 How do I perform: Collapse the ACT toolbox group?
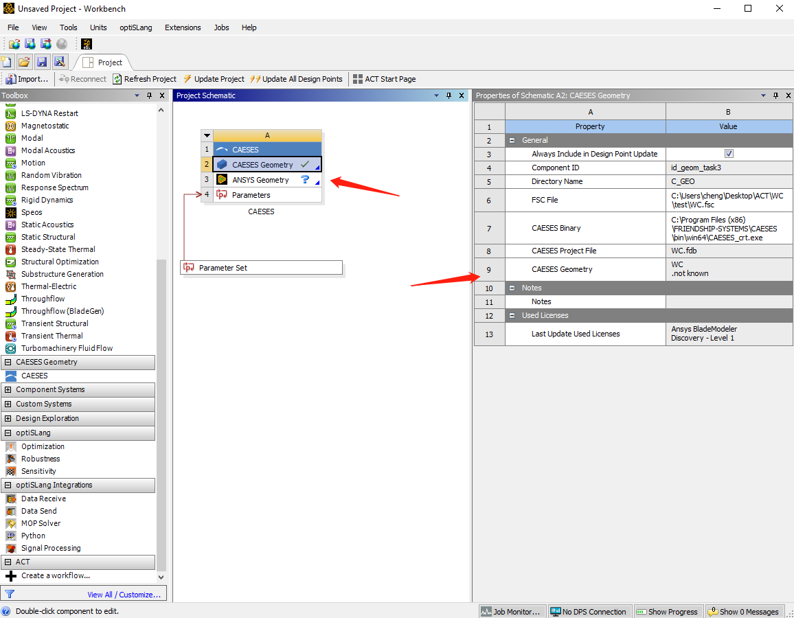coord(8,562)
